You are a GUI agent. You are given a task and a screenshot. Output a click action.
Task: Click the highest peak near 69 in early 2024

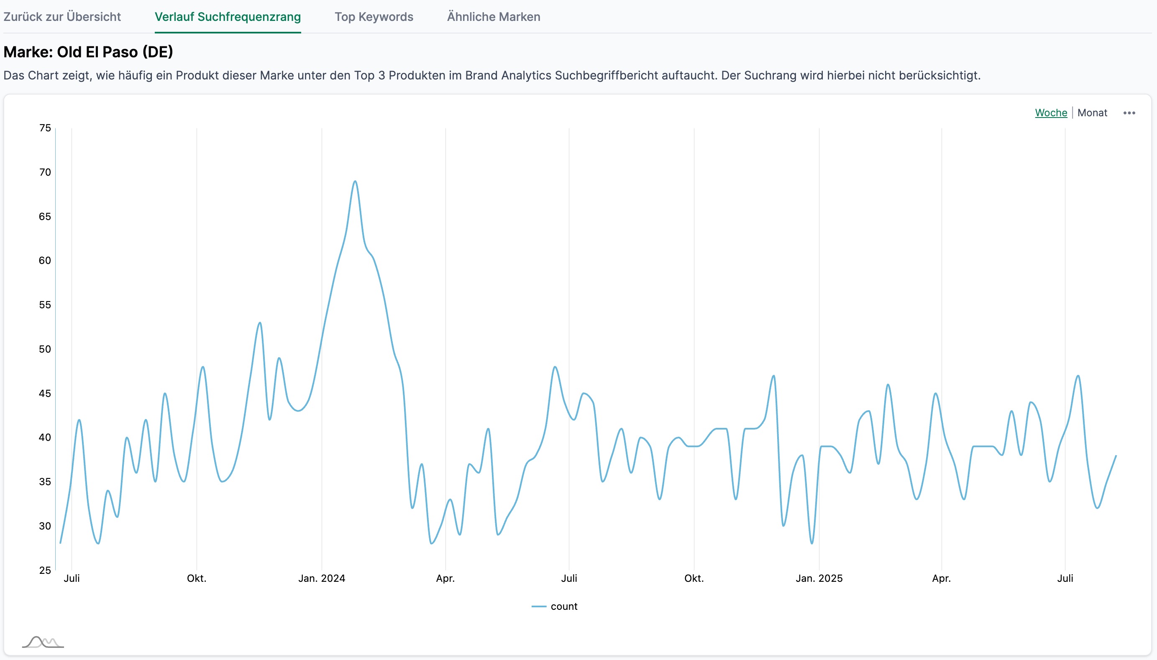(x=355, y=182)
